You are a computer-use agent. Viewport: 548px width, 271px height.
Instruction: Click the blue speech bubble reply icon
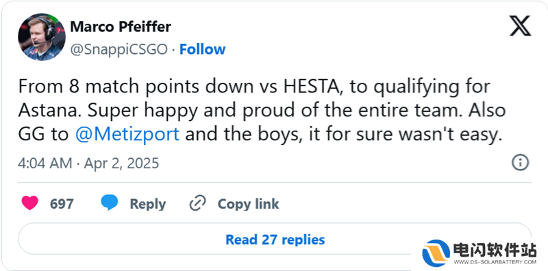tap(110, 203)
